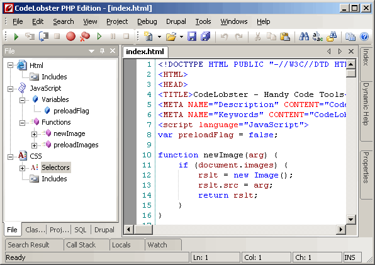Click the Save All toolbar icon

click(205, 37)
